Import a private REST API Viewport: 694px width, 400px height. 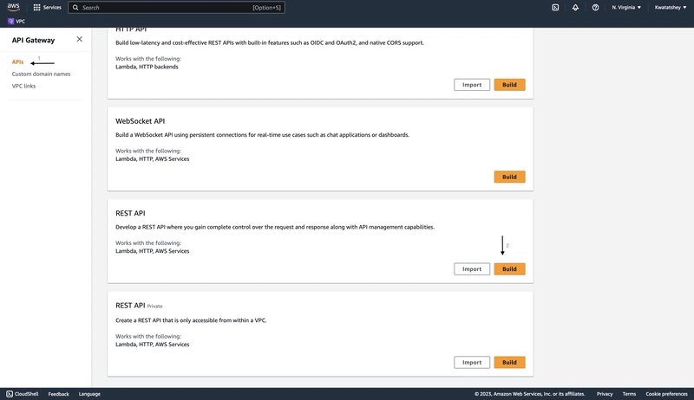click(472, 362)
